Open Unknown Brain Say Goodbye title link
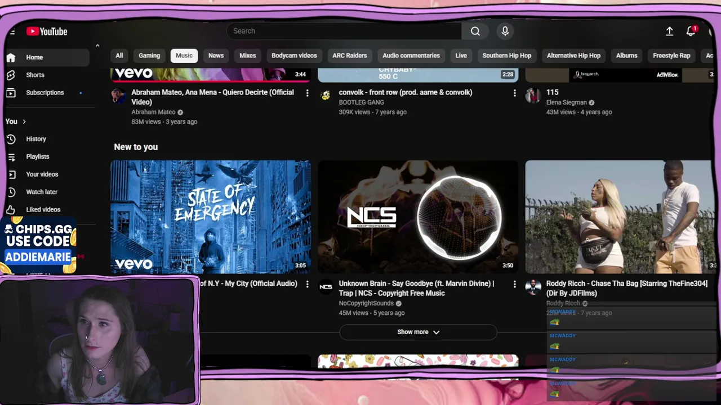The width and height of the screenshot is (721, 405). [x=417, y=289]
